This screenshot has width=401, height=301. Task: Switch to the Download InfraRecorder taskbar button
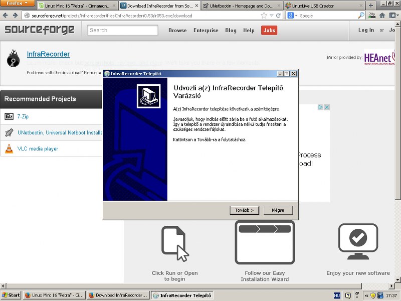click(118, 295)
